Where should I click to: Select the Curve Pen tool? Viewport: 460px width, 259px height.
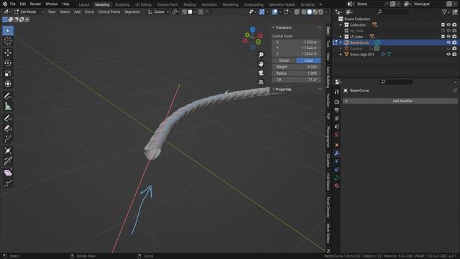point(8,129)
